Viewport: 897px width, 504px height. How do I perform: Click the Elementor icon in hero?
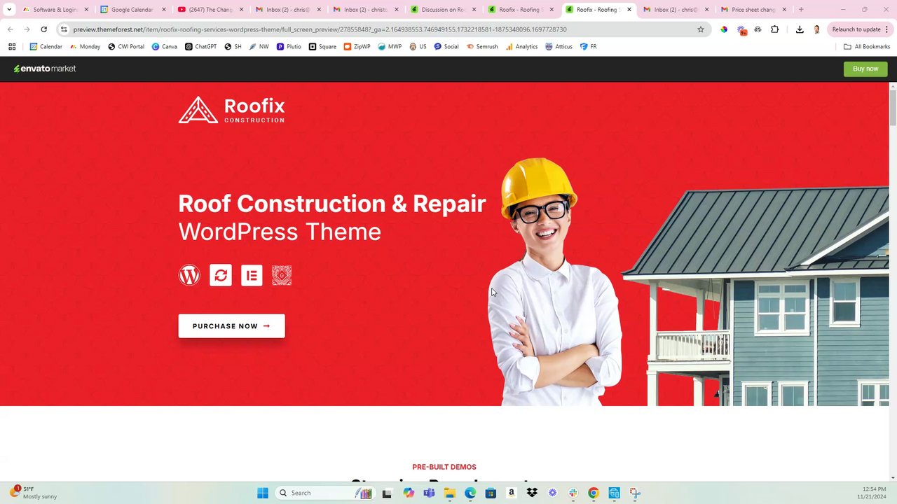click(x=252, y=275)
